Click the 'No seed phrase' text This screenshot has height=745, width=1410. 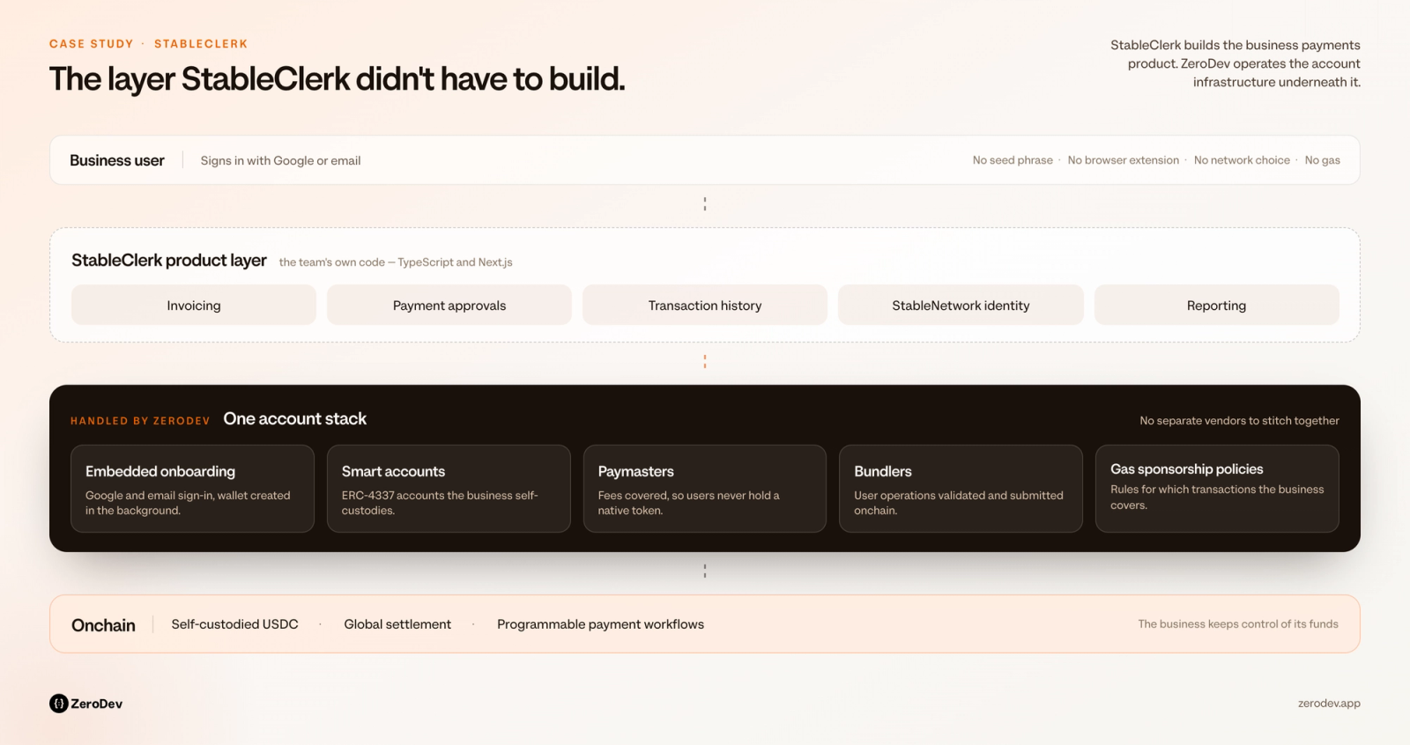(x=1013, y=160)
